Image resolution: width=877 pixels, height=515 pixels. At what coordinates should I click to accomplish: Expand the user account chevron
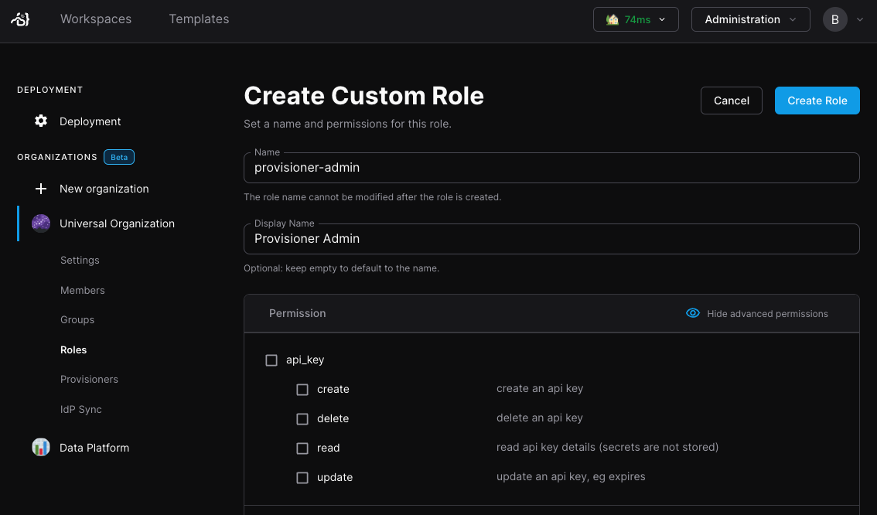(x=860, y=19)
